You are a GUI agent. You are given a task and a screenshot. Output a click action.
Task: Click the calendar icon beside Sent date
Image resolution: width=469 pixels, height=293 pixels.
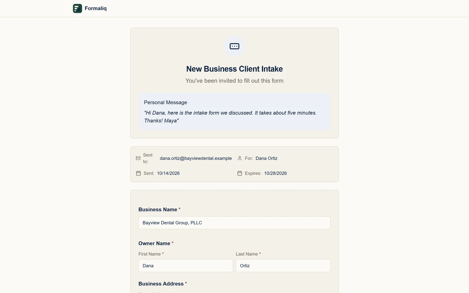click(x=138, y=173)
